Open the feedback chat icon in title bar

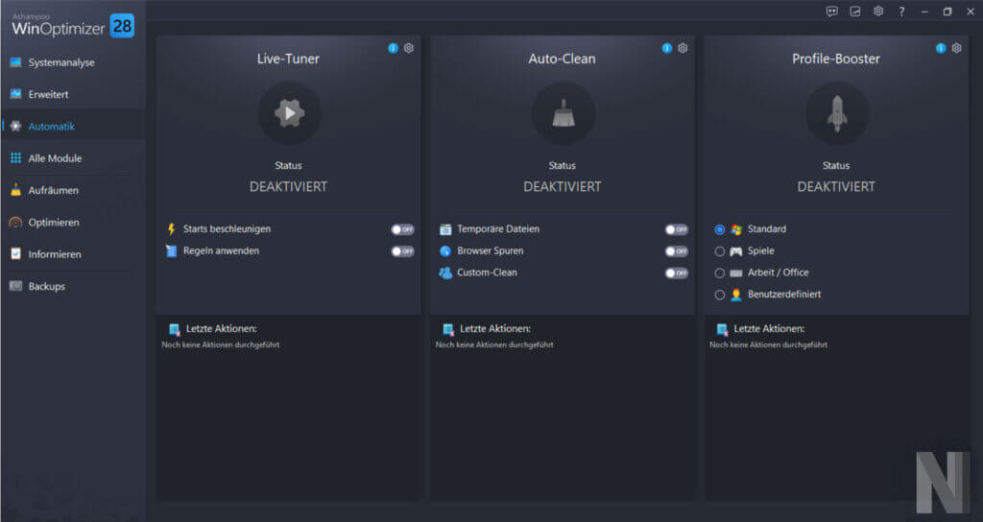pyautogui.click(x=832, y=12)
